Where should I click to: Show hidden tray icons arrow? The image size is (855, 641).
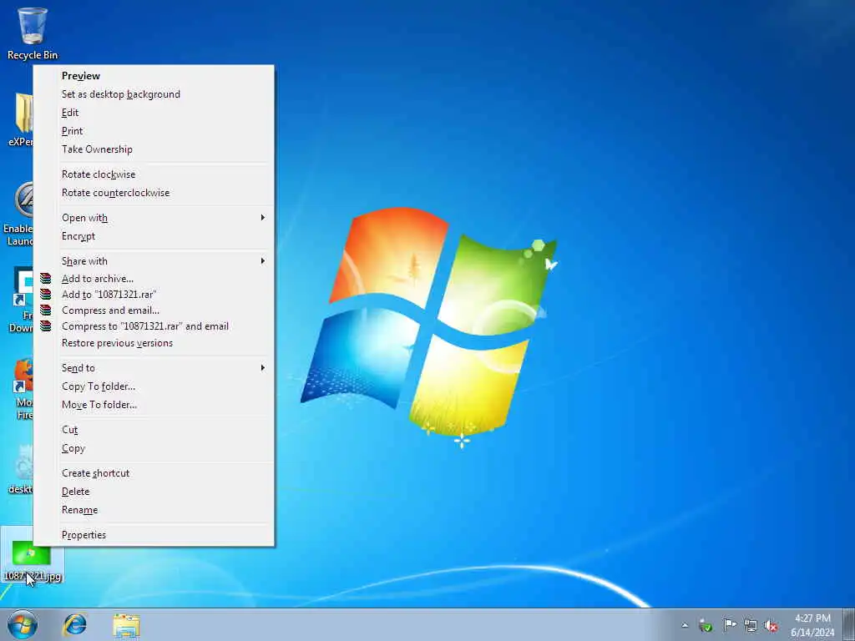coord(685,625)
